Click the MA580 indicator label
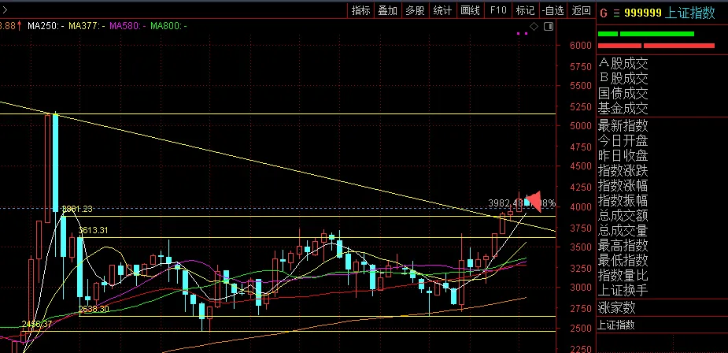The width and height of the screenshot is (728, 353). [127, 26]
